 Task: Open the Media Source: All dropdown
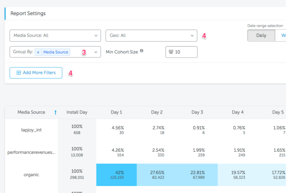point(55,36)
